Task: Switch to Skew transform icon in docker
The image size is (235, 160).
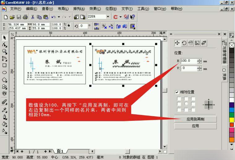Action: click(x=204, y=43)
